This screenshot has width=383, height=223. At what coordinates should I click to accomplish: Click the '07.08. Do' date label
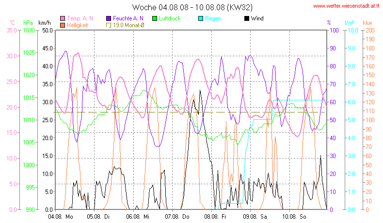177,217
